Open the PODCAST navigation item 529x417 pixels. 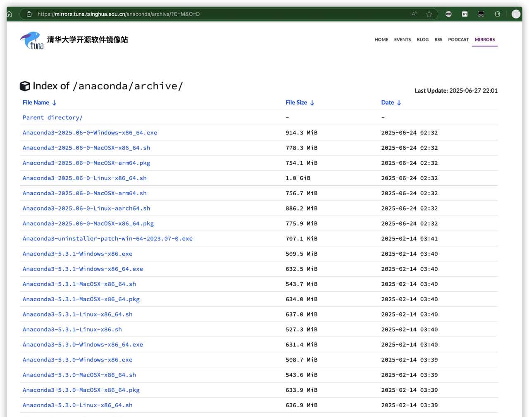pos(458,40)
